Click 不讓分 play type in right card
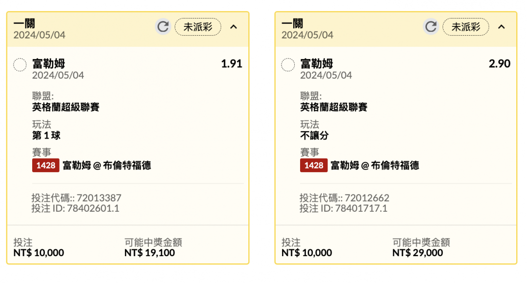527x283 pixels. 314,136
